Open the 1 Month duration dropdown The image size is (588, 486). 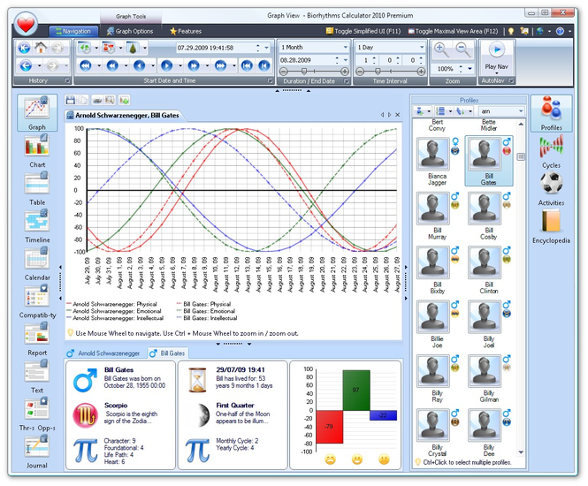346,47
